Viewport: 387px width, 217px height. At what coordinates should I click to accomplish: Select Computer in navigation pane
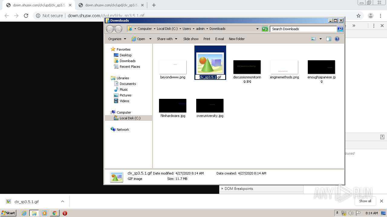pos(124,112)
